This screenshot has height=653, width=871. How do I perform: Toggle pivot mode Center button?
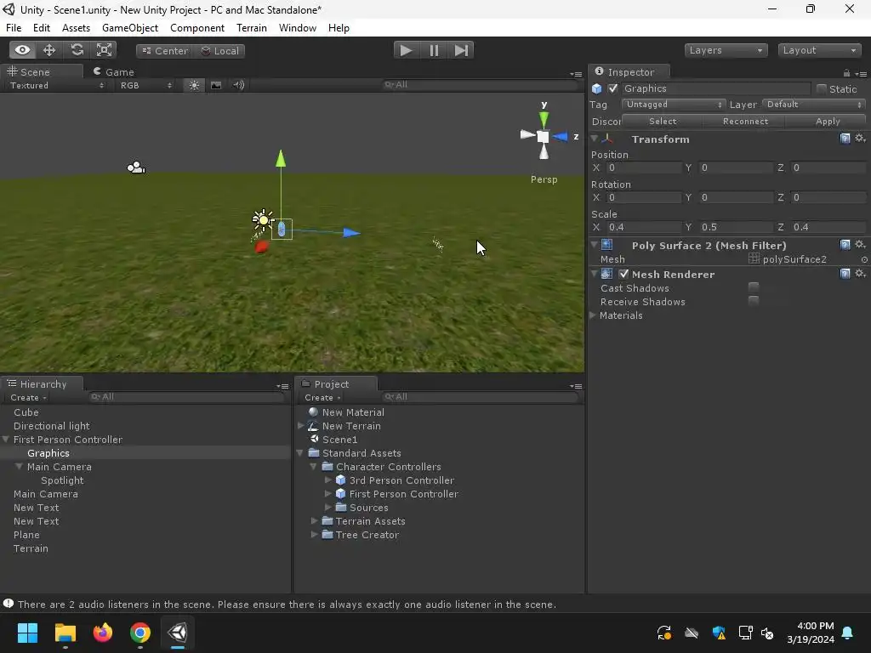165,50
